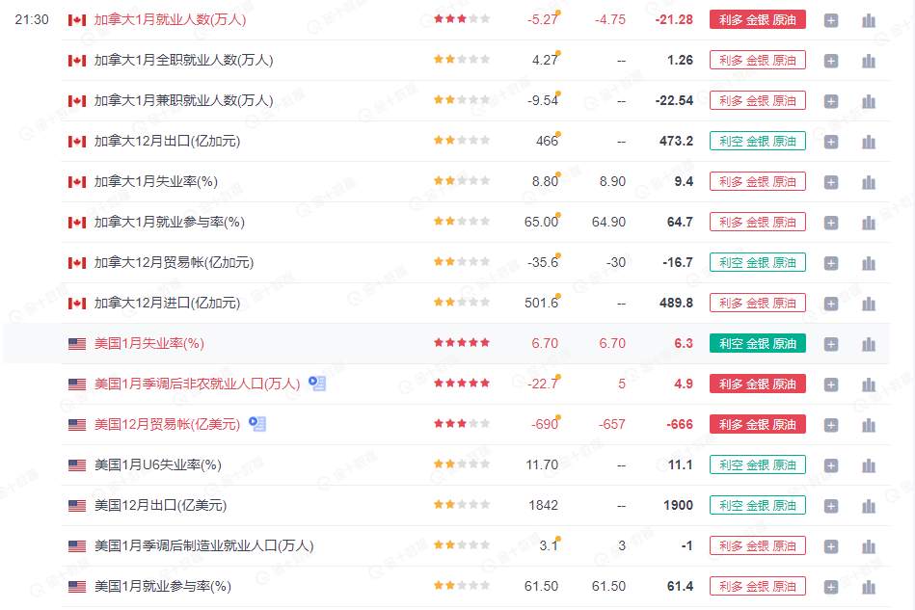Open the chart icon for 加拿大1月就业人数 row

tap(869, 20)
